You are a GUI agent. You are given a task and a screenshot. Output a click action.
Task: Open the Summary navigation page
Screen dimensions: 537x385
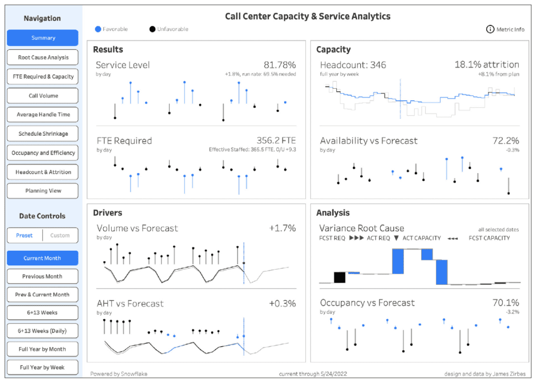[42, 38]
